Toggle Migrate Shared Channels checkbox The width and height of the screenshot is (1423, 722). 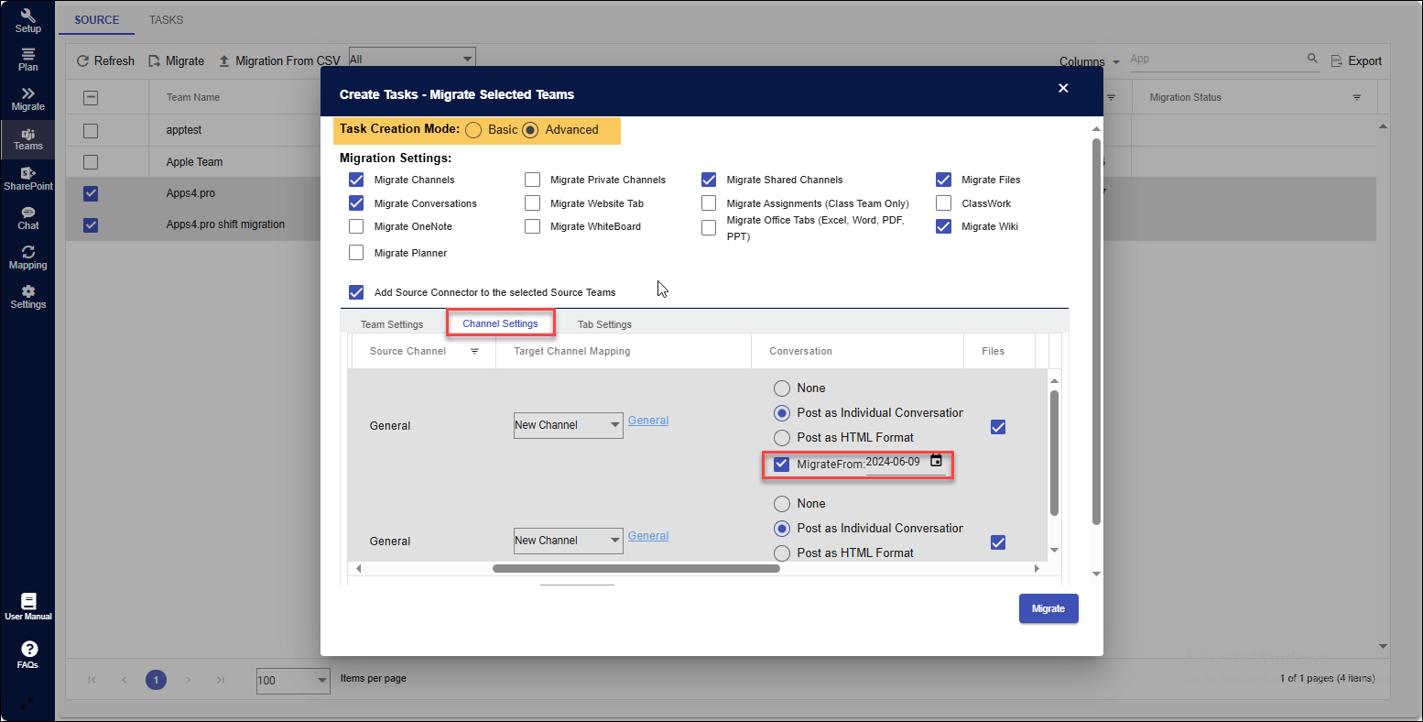(x=709, y=180)
